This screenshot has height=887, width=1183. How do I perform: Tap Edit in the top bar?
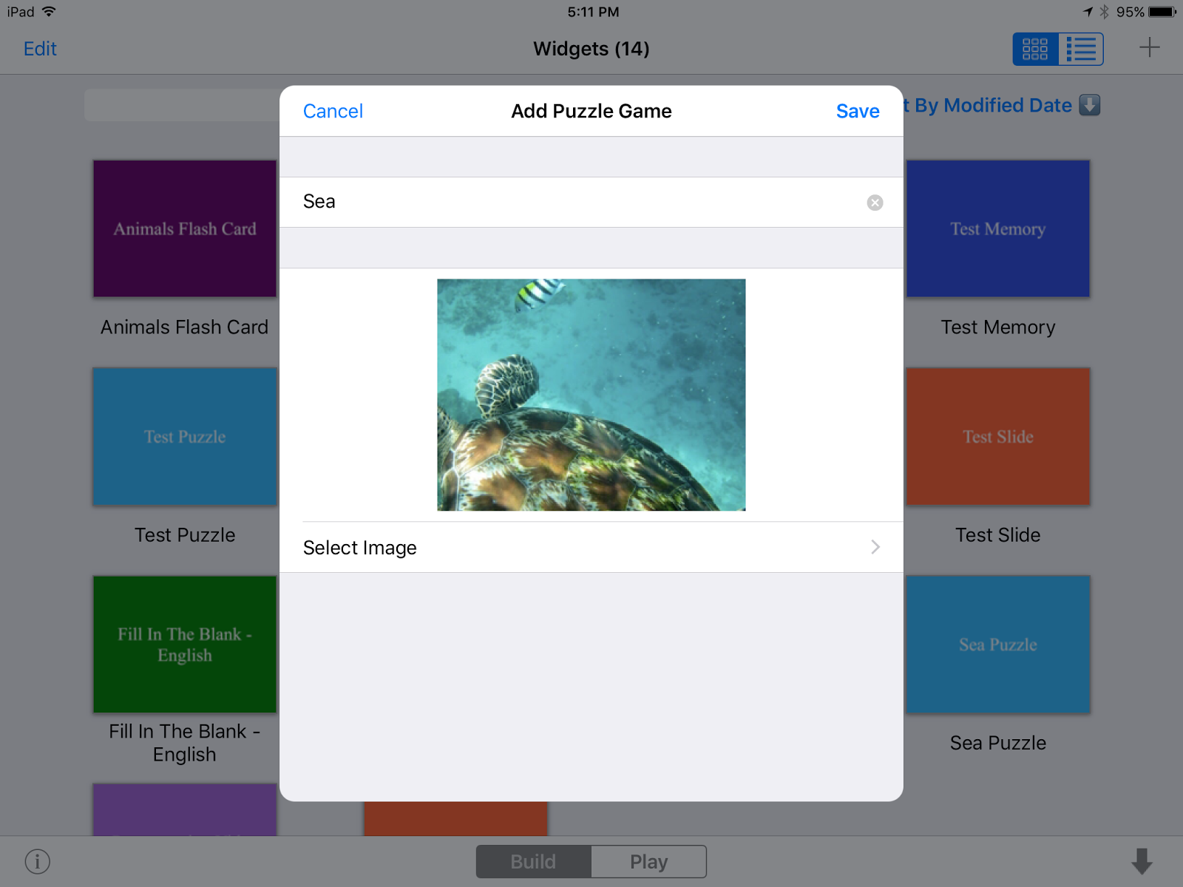coord(40,49)
